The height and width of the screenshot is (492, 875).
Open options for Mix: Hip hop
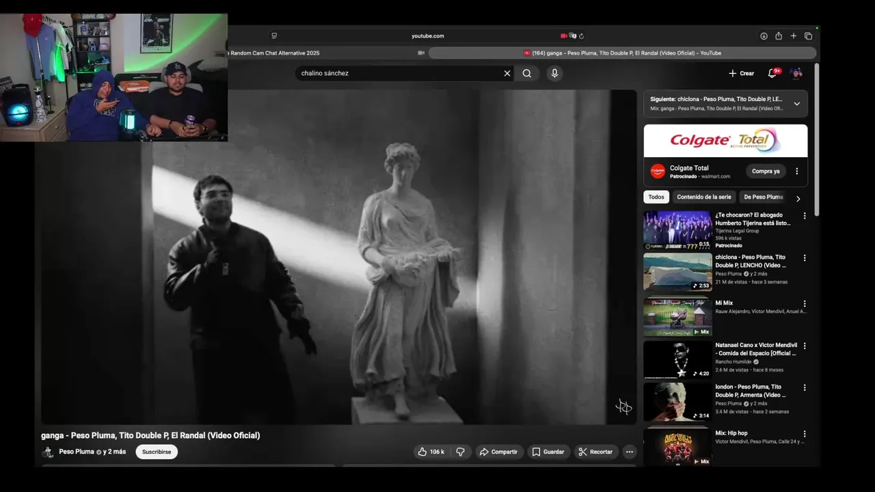tap(805, 434)
